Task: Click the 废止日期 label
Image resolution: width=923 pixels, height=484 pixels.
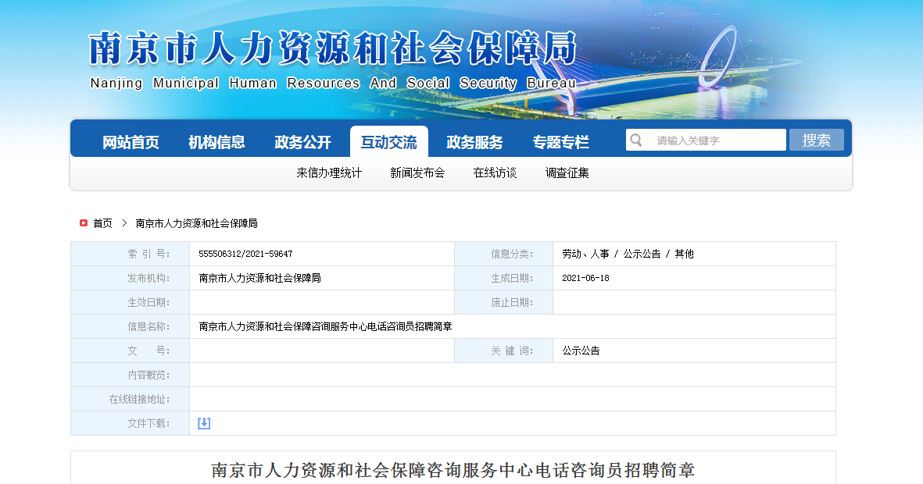Action: [512, 302]
